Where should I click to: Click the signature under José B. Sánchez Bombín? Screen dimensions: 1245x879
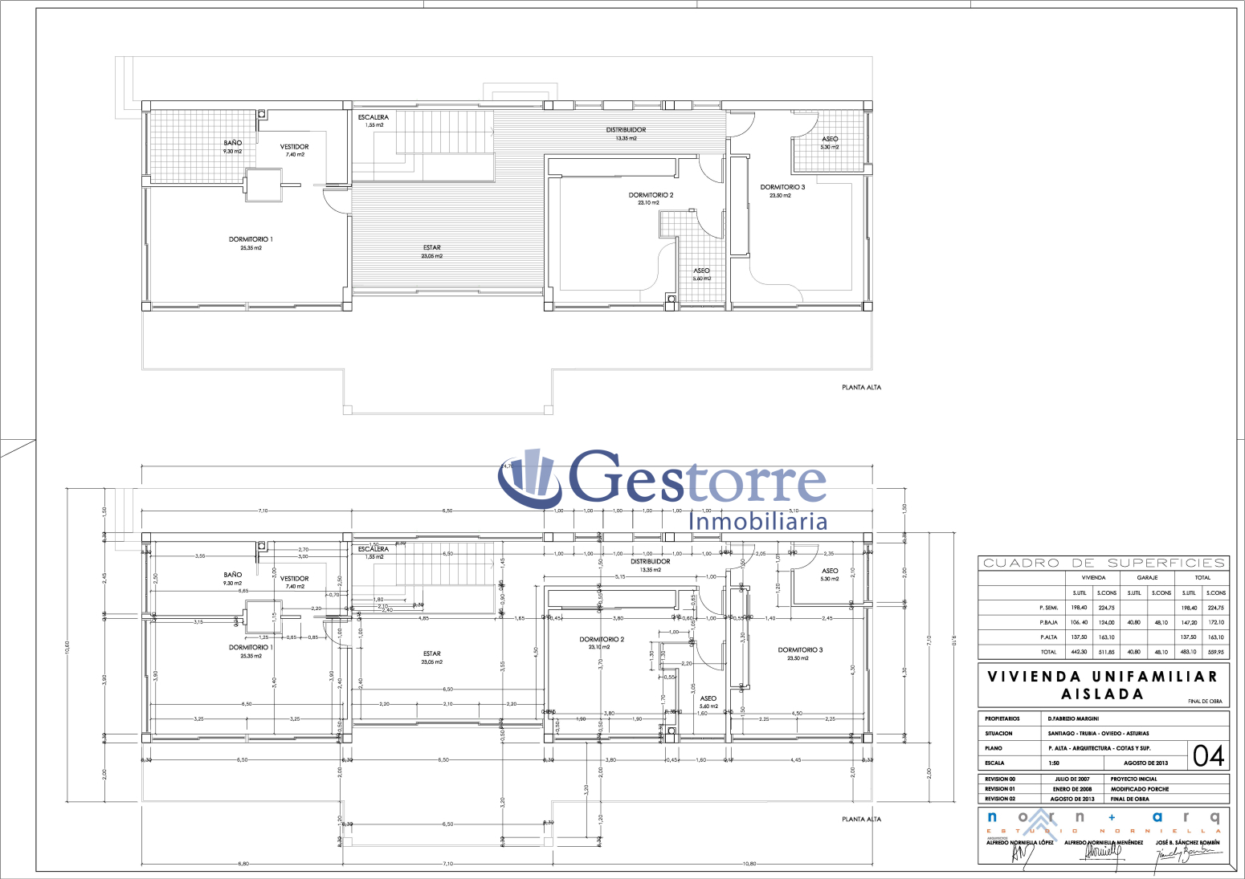[x=1187, y=859]
